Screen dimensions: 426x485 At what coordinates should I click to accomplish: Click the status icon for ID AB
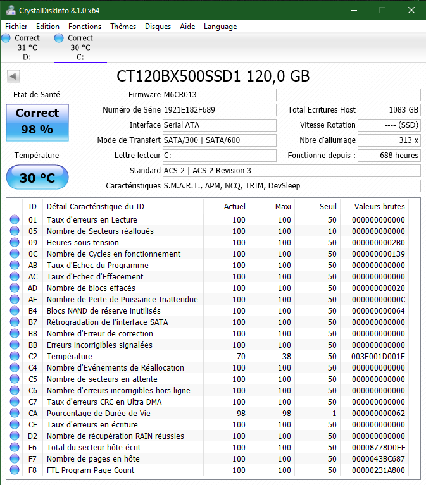click(15, 266)
